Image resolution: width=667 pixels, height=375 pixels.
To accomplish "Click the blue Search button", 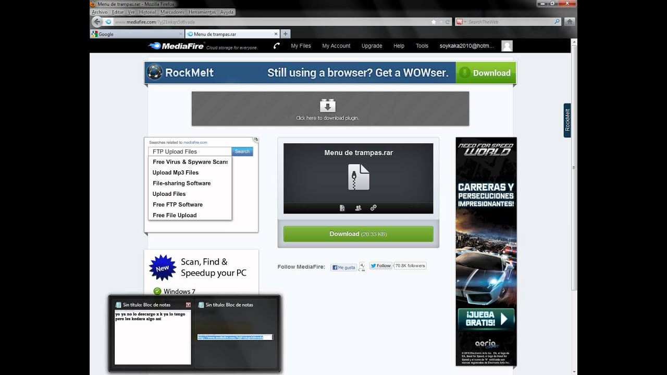I will click(x=242, y=152).
